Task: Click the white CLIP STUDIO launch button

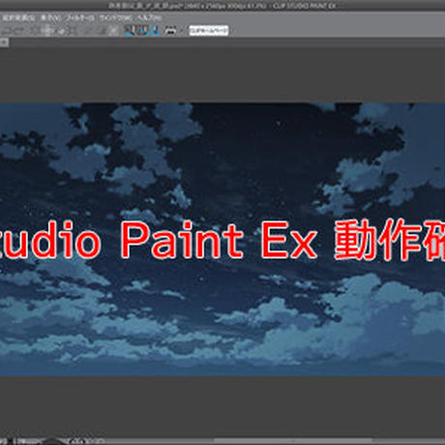Action: pos(209,30)
